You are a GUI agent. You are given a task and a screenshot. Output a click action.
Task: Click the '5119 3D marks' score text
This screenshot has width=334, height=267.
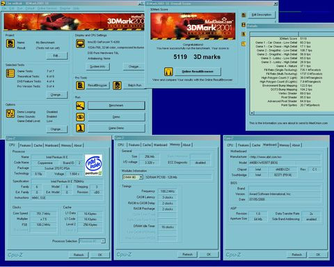(197, 57)
